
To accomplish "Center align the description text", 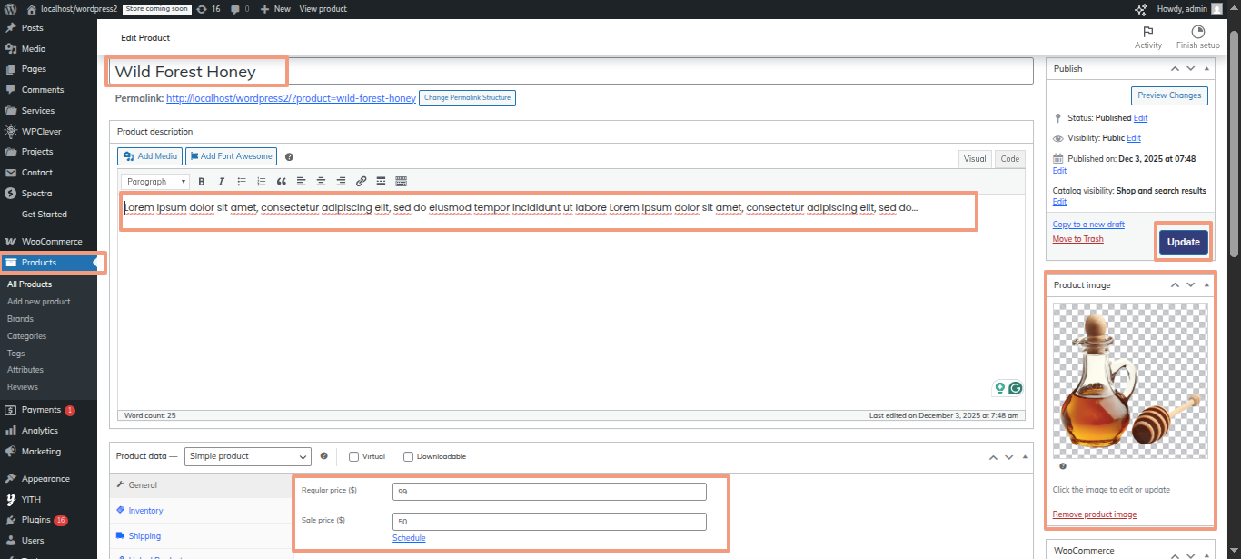I will tap(321, 182).
